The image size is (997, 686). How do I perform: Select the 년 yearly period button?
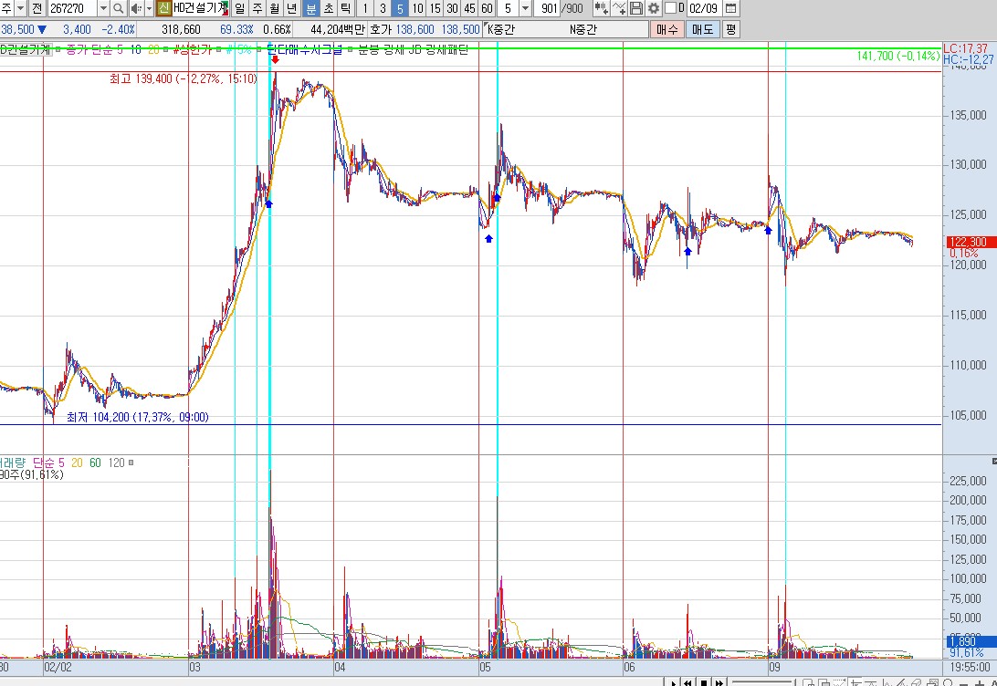click(x=292, y=8)
